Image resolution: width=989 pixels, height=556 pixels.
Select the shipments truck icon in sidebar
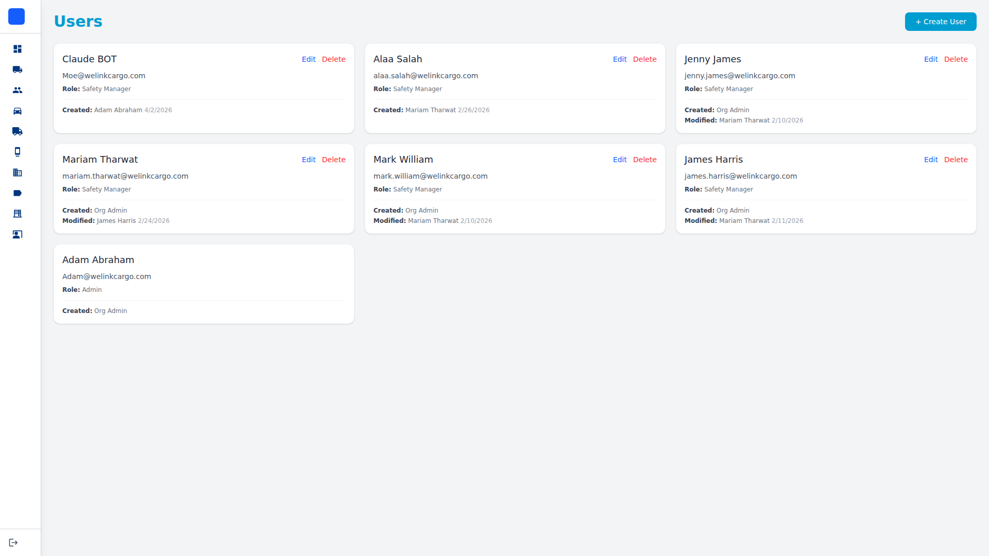coord(17,69)
